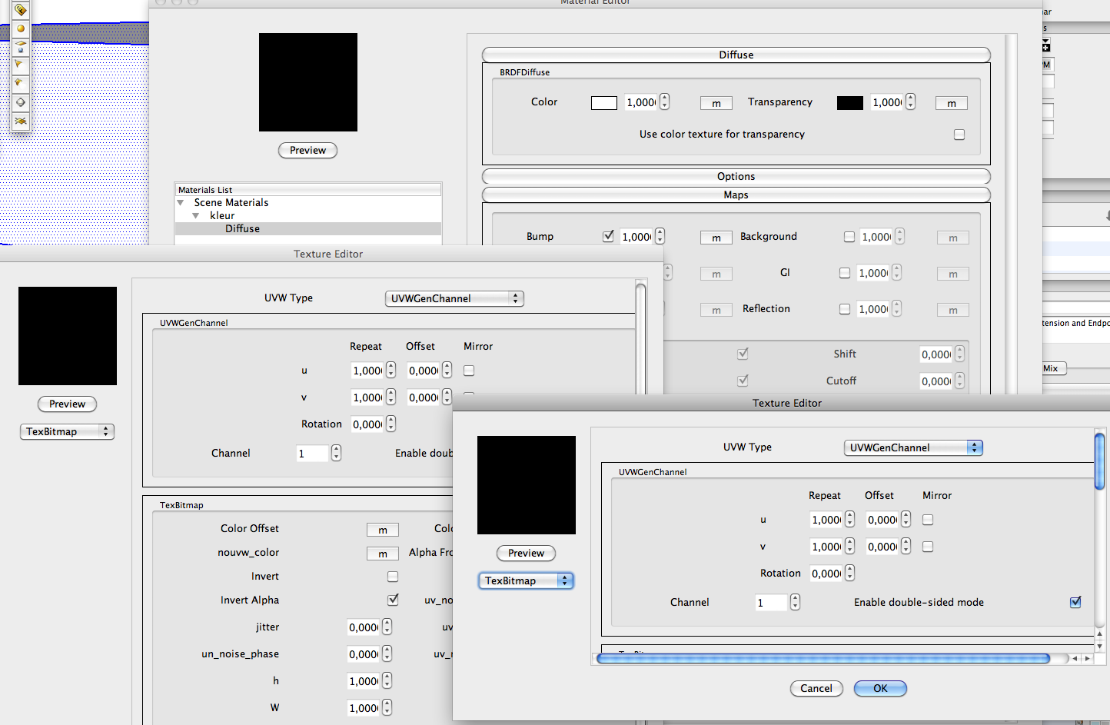
Task: Click the folded-sheet light icon in toolbar
Action: click(21, 82)
